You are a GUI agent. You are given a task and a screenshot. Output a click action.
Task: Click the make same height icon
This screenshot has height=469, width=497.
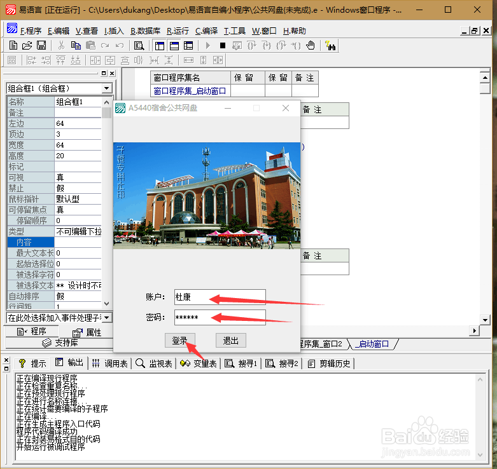point(203,60)
